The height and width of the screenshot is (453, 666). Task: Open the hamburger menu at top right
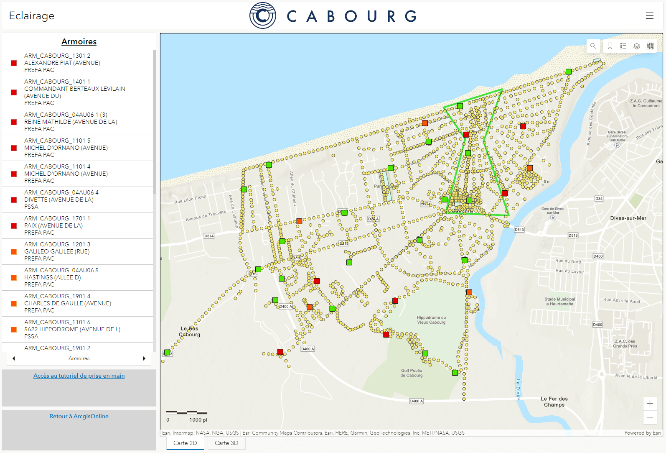[649, 16]
